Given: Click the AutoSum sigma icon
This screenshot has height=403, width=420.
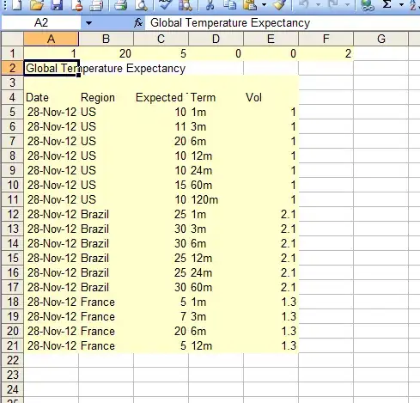Looking at the screenshot, I should point(387,4).
